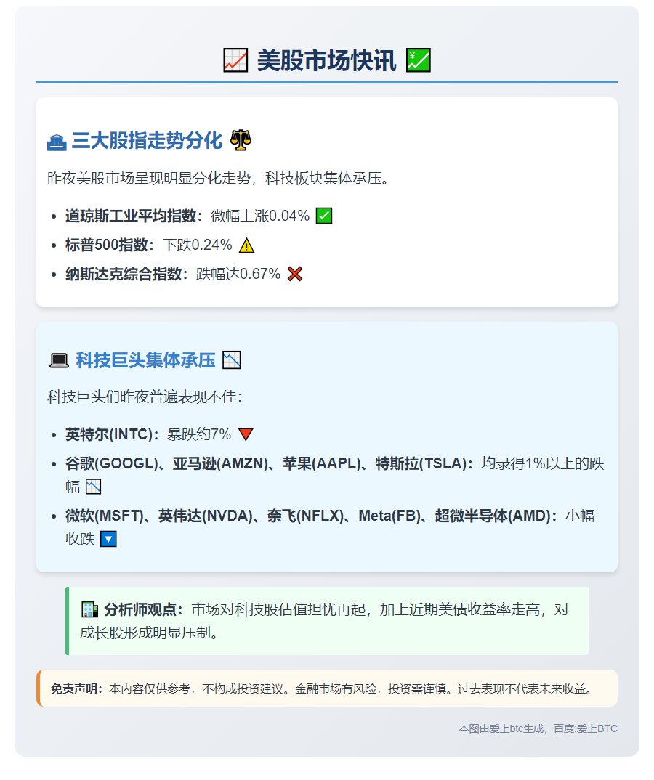
Task: Click the laptop icon beside 科技巨头集体承压
Action: (x=58, y=360)
